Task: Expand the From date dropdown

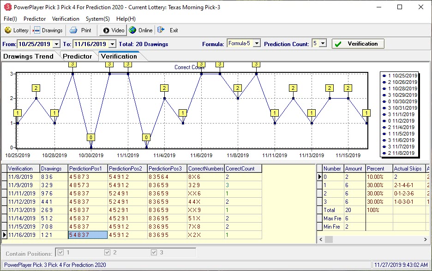Action: pos(56,44)
